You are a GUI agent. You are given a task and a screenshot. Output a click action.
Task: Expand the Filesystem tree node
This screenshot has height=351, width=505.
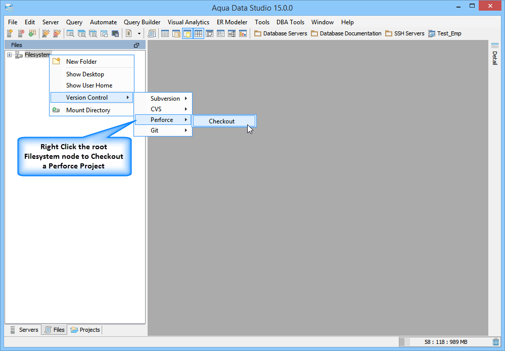point(9,55)
